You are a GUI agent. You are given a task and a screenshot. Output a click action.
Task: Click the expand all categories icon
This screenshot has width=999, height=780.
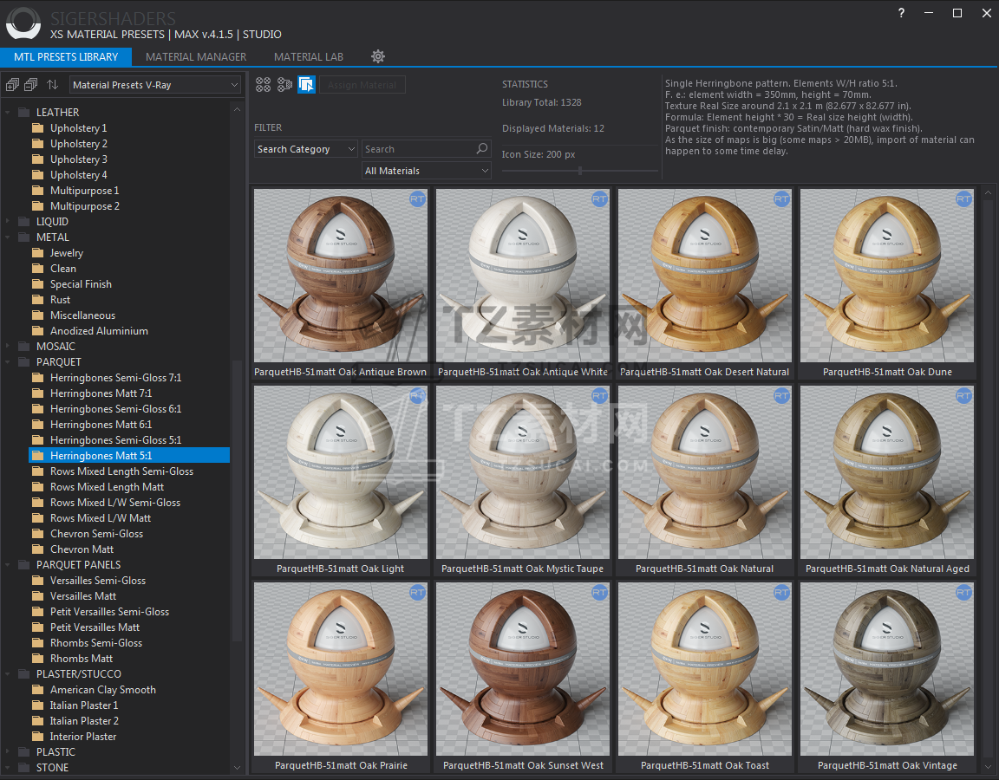click(x=12, y=85)
